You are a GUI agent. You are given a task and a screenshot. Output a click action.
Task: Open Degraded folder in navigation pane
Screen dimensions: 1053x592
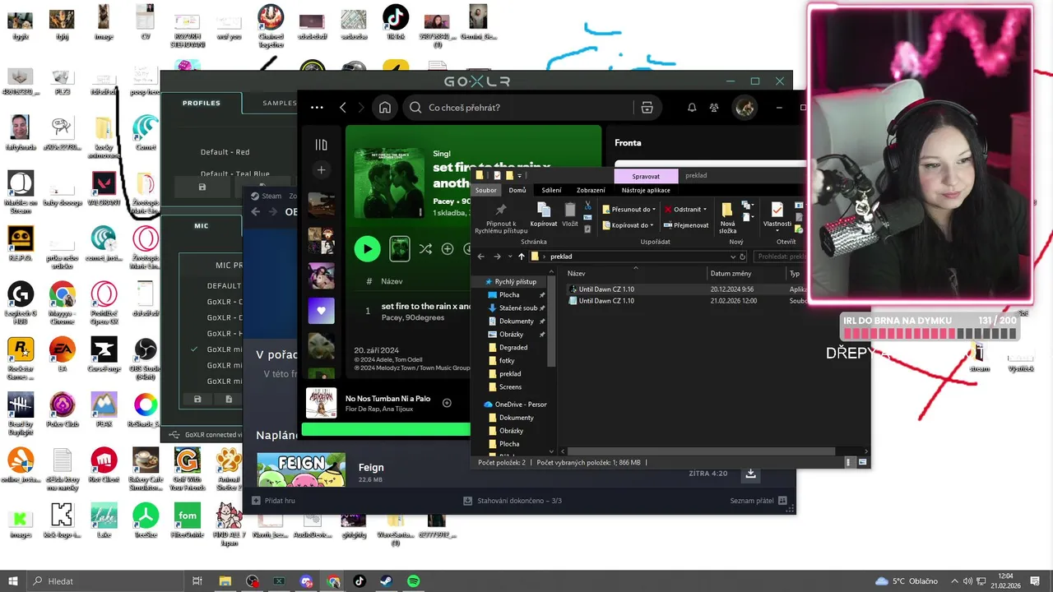pyautogui.click(x=513, y=348)
